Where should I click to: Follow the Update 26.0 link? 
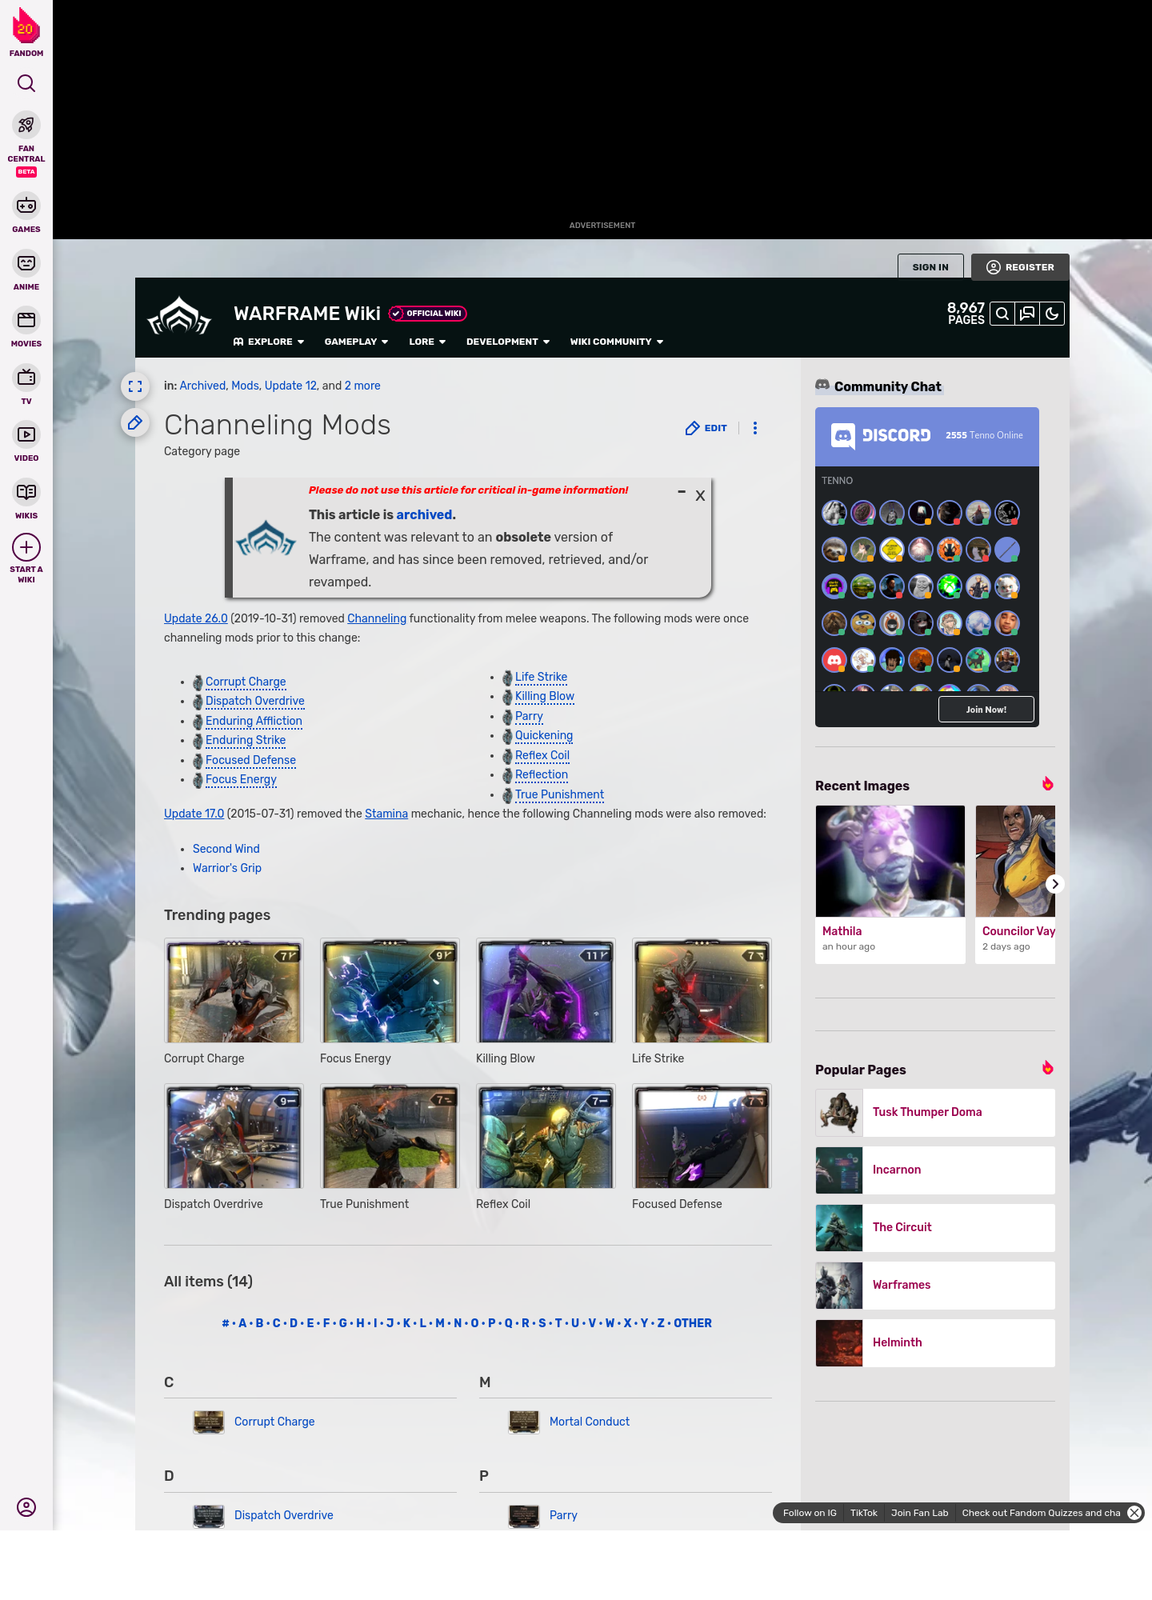[x=196, y=618]
